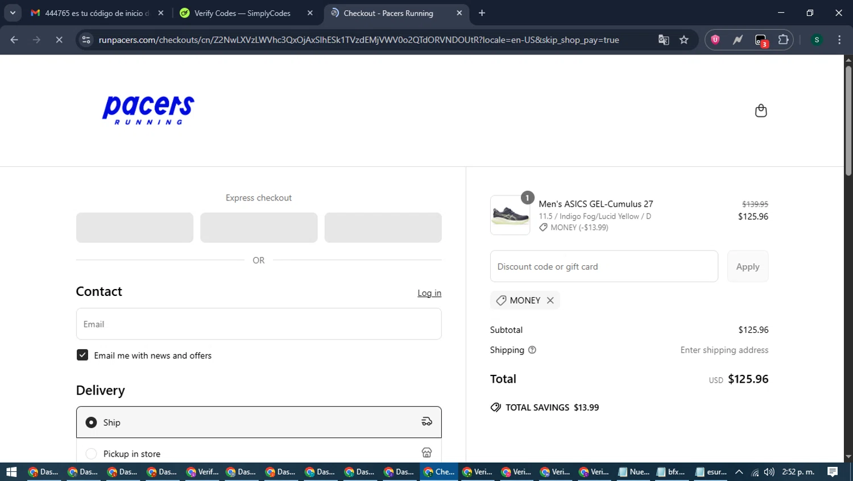This screenshot has height=481, width=853.
Task: Open the network status tray icon
Action: 755,472
